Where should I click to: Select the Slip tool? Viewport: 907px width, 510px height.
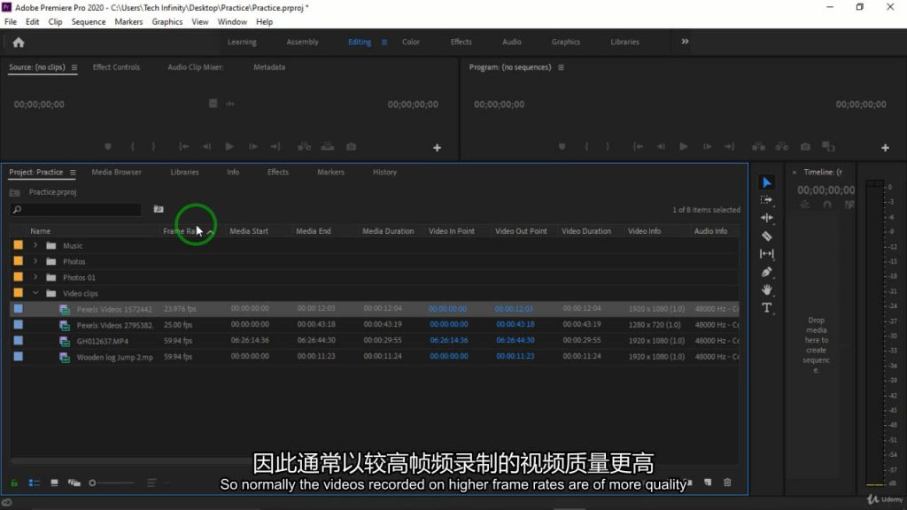766,254
